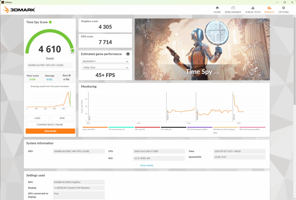
Task: Click the Display Generic PnP Monitor field
Action: [79, 188]
